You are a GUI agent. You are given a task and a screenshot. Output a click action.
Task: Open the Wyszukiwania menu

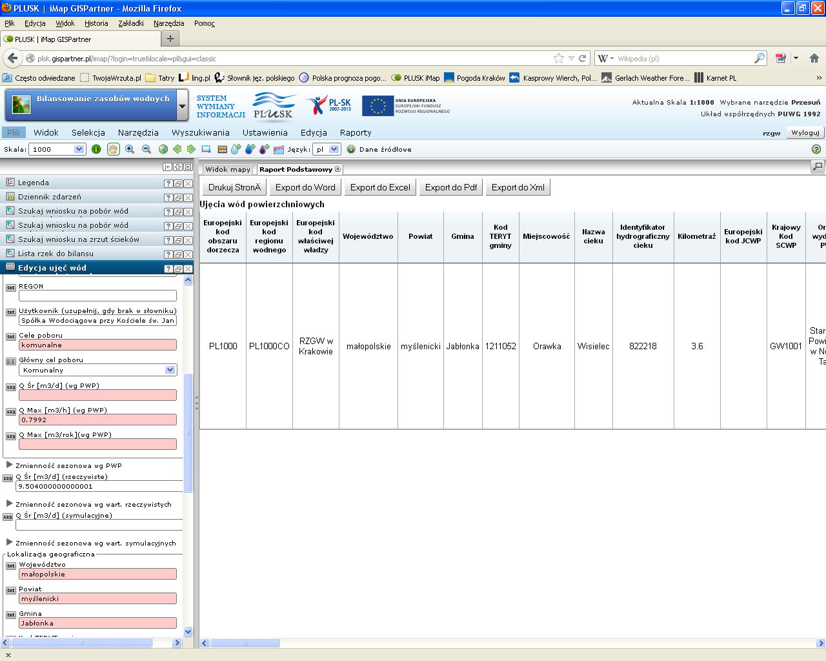point(201,132)
